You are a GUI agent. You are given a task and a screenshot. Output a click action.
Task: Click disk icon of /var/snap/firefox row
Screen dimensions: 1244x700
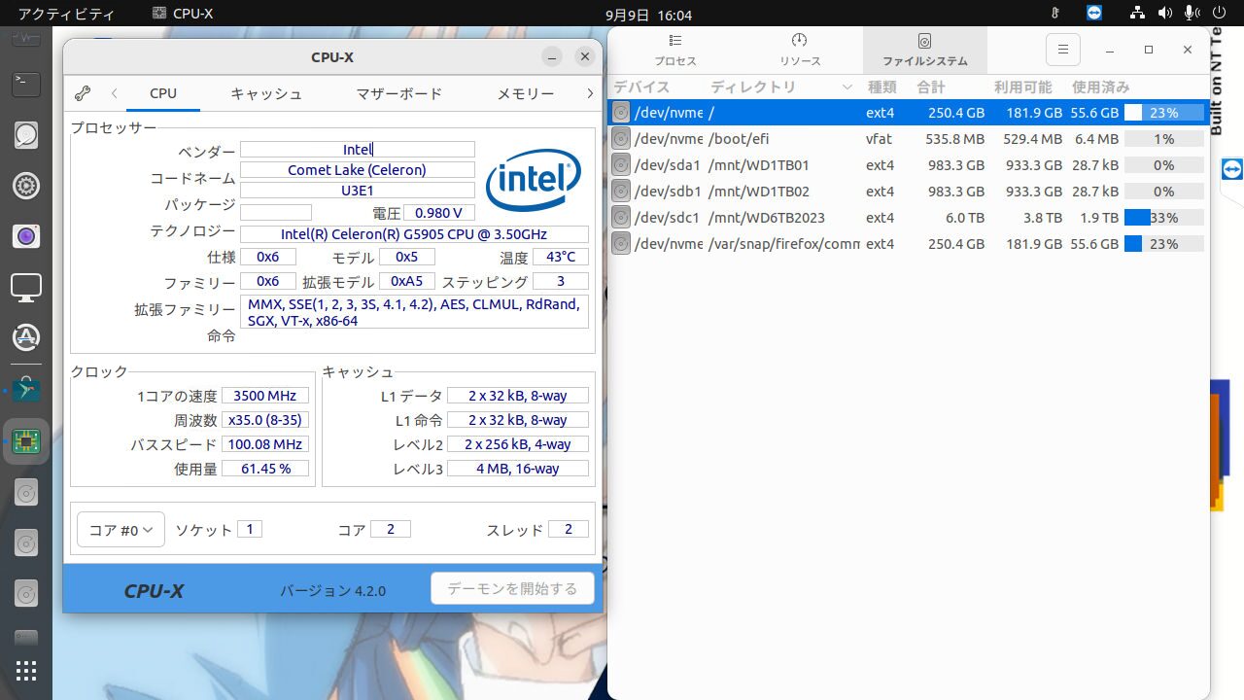click(621, 244)
